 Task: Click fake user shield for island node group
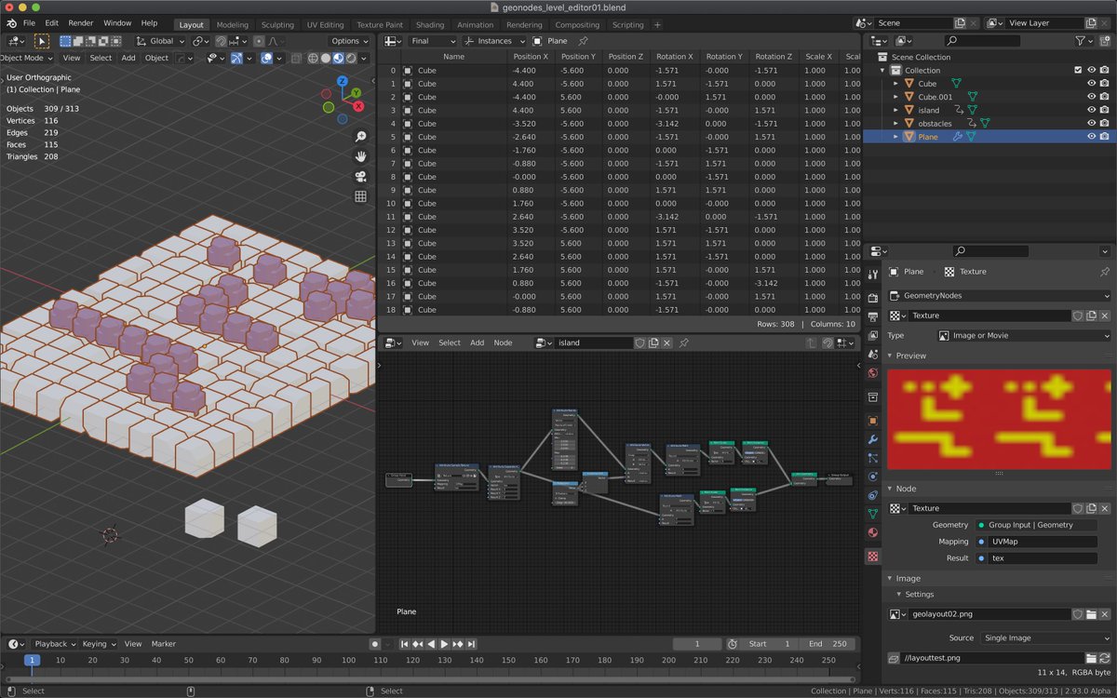coord(639,342)
